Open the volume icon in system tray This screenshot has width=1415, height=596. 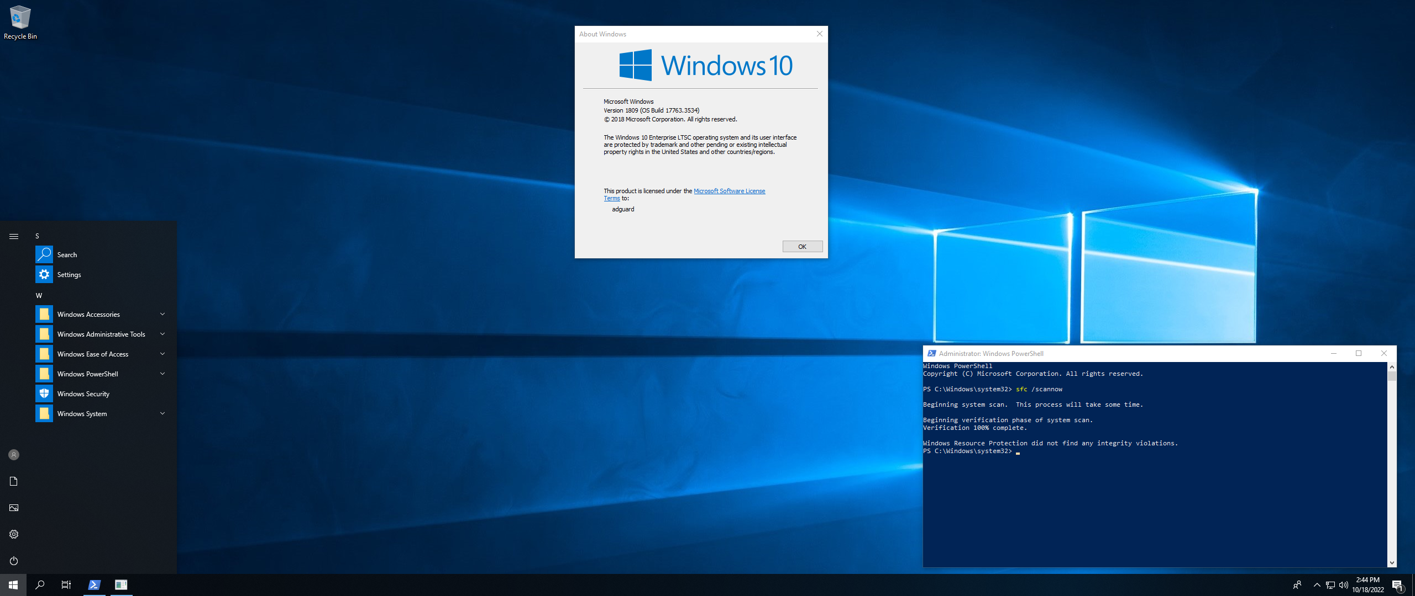pos(1343,585)
